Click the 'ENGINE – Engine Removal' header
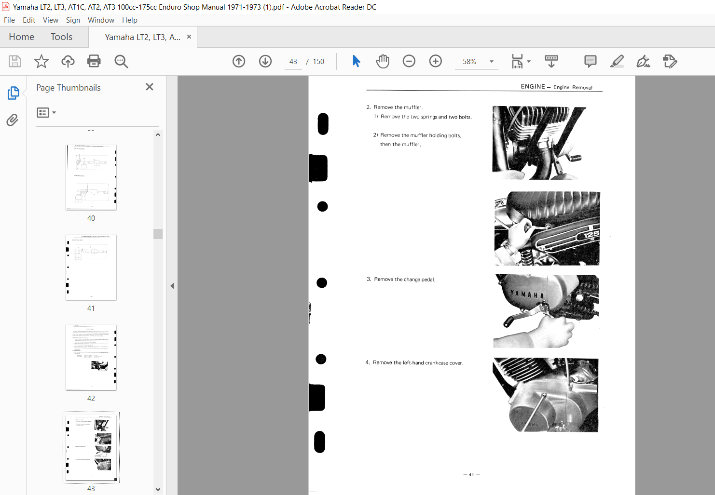The height and width of the screenshot is (495, 715). (556, 87)
